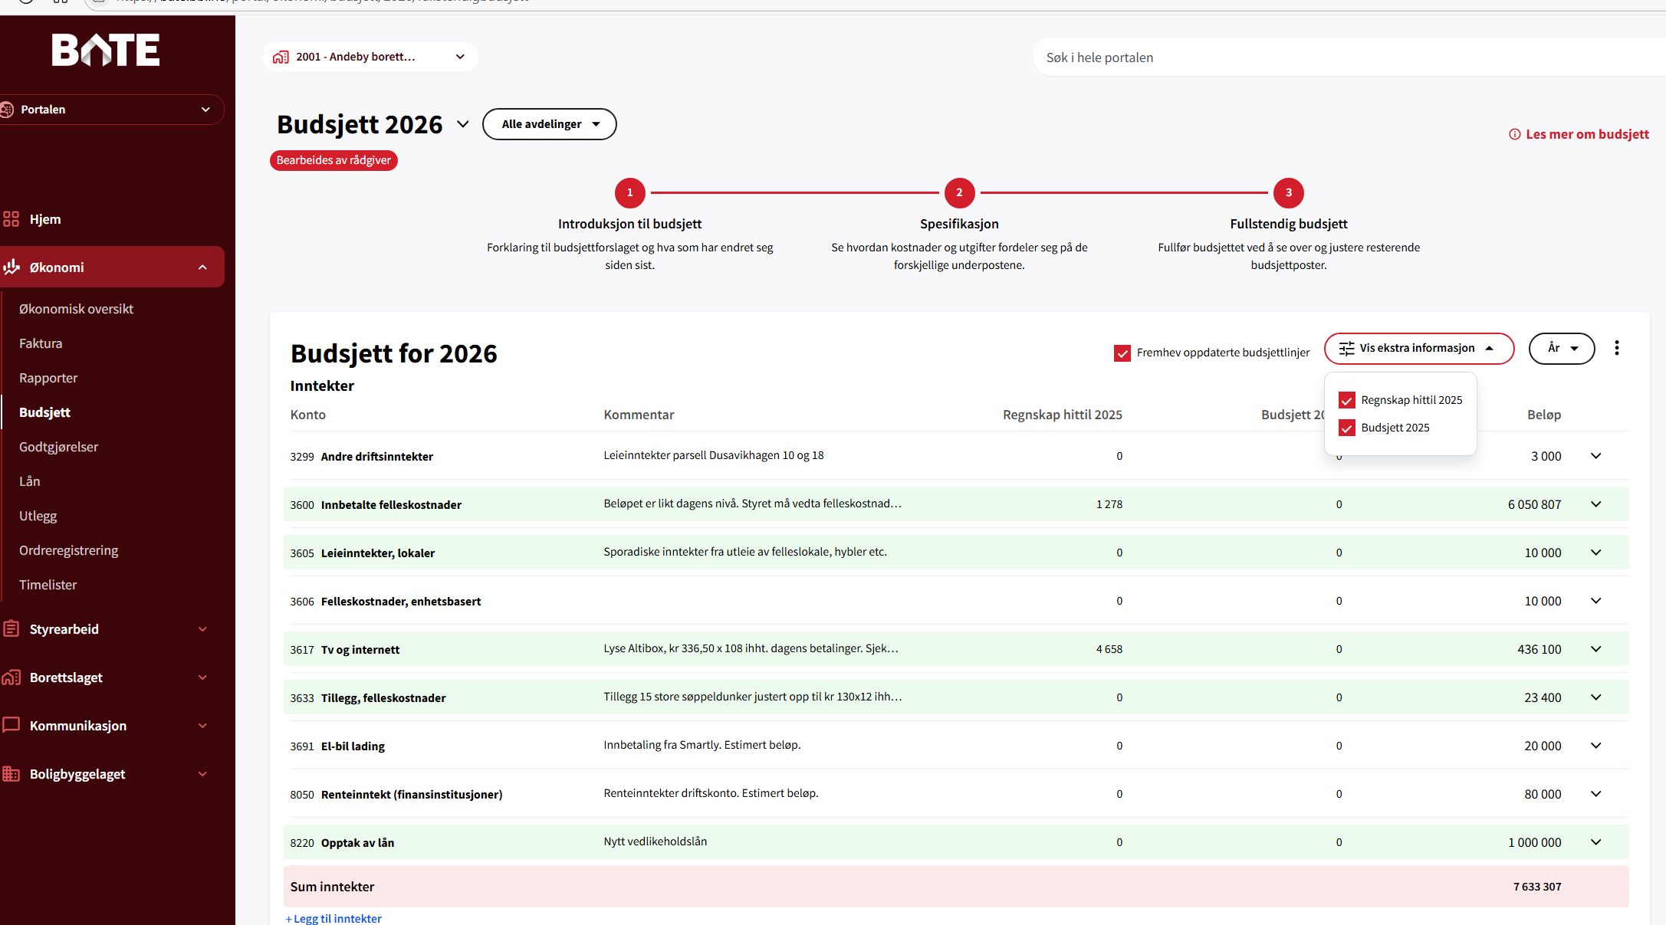Viewport: 1666px width, 925px height.
Task: Expand the Innbetalte felleskostnader row chevron
Action: click(1595, 504)
